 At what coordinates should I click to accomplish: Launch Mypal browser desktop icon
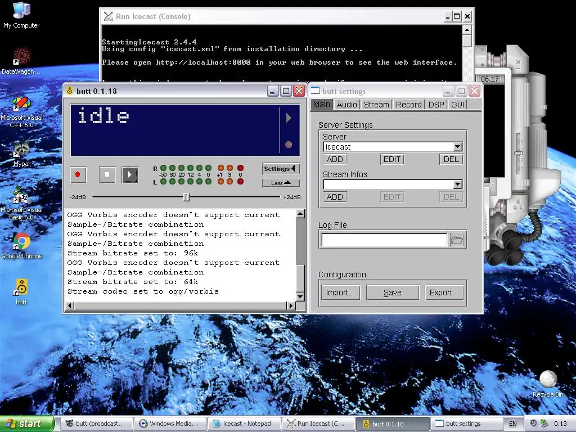21,154
